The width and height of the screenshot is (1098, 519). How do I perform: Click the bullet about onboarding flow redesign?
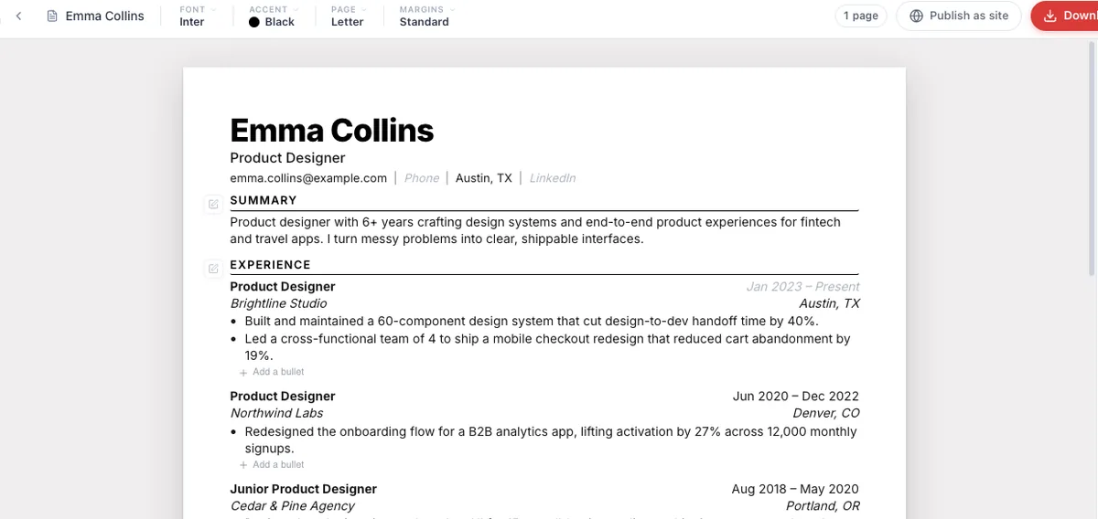[x=551, y=440]
